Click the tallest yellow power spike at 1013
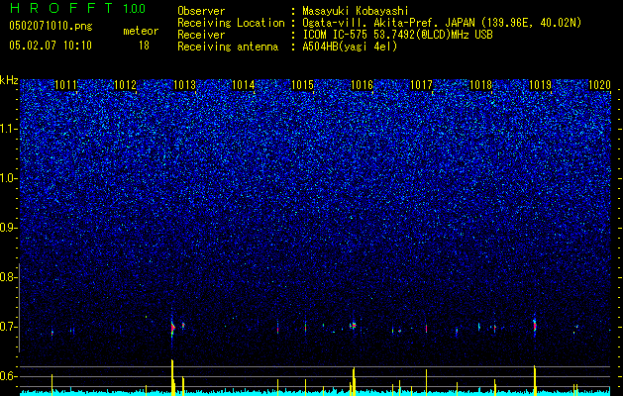 pos(172,377)
